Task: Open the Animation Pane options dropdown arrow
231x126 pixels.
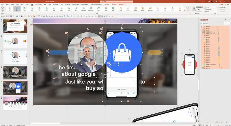Action: click(x=225, y=20)
